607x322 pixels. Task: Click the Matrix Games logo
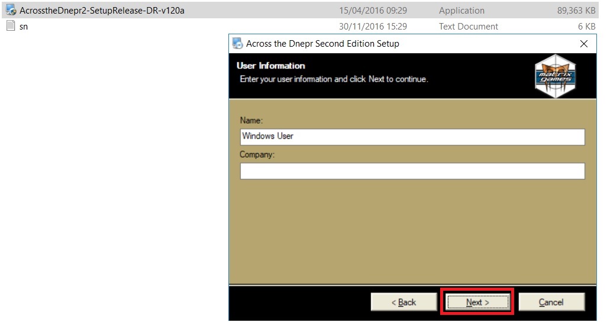pos(555,76)
